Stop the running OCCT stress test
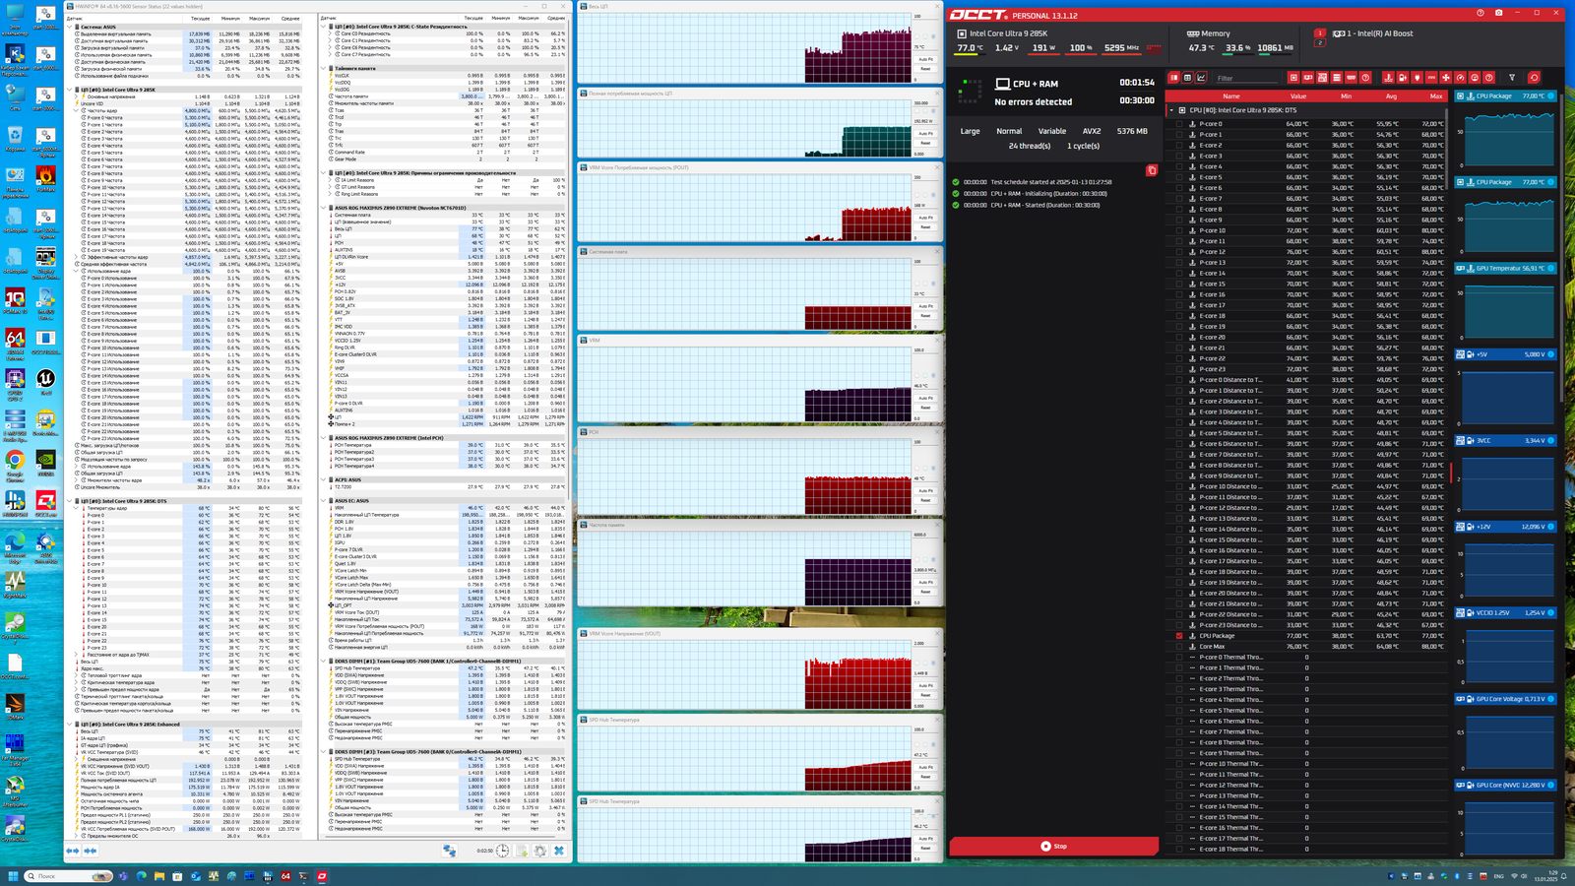This screenshot has height=886, width=1575. click(x=1053, y=846)
